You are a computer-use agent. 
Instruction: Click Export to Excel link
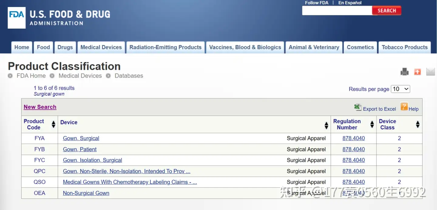click(379, 109)
